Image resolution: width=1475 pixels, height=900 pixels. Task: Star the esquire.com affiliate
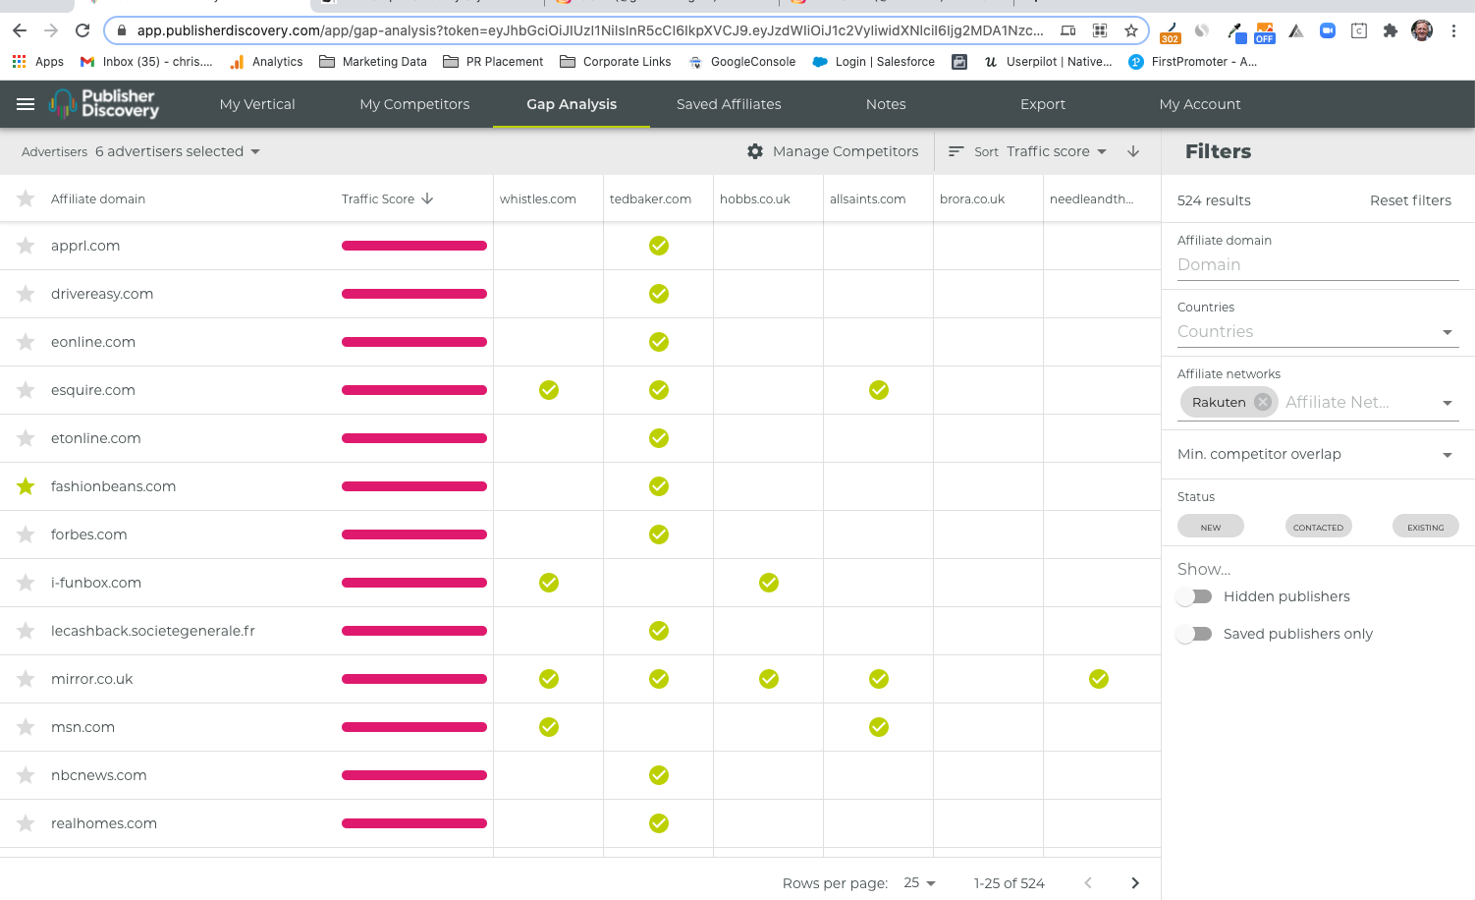pyautogui.click(x=26, y=390)
